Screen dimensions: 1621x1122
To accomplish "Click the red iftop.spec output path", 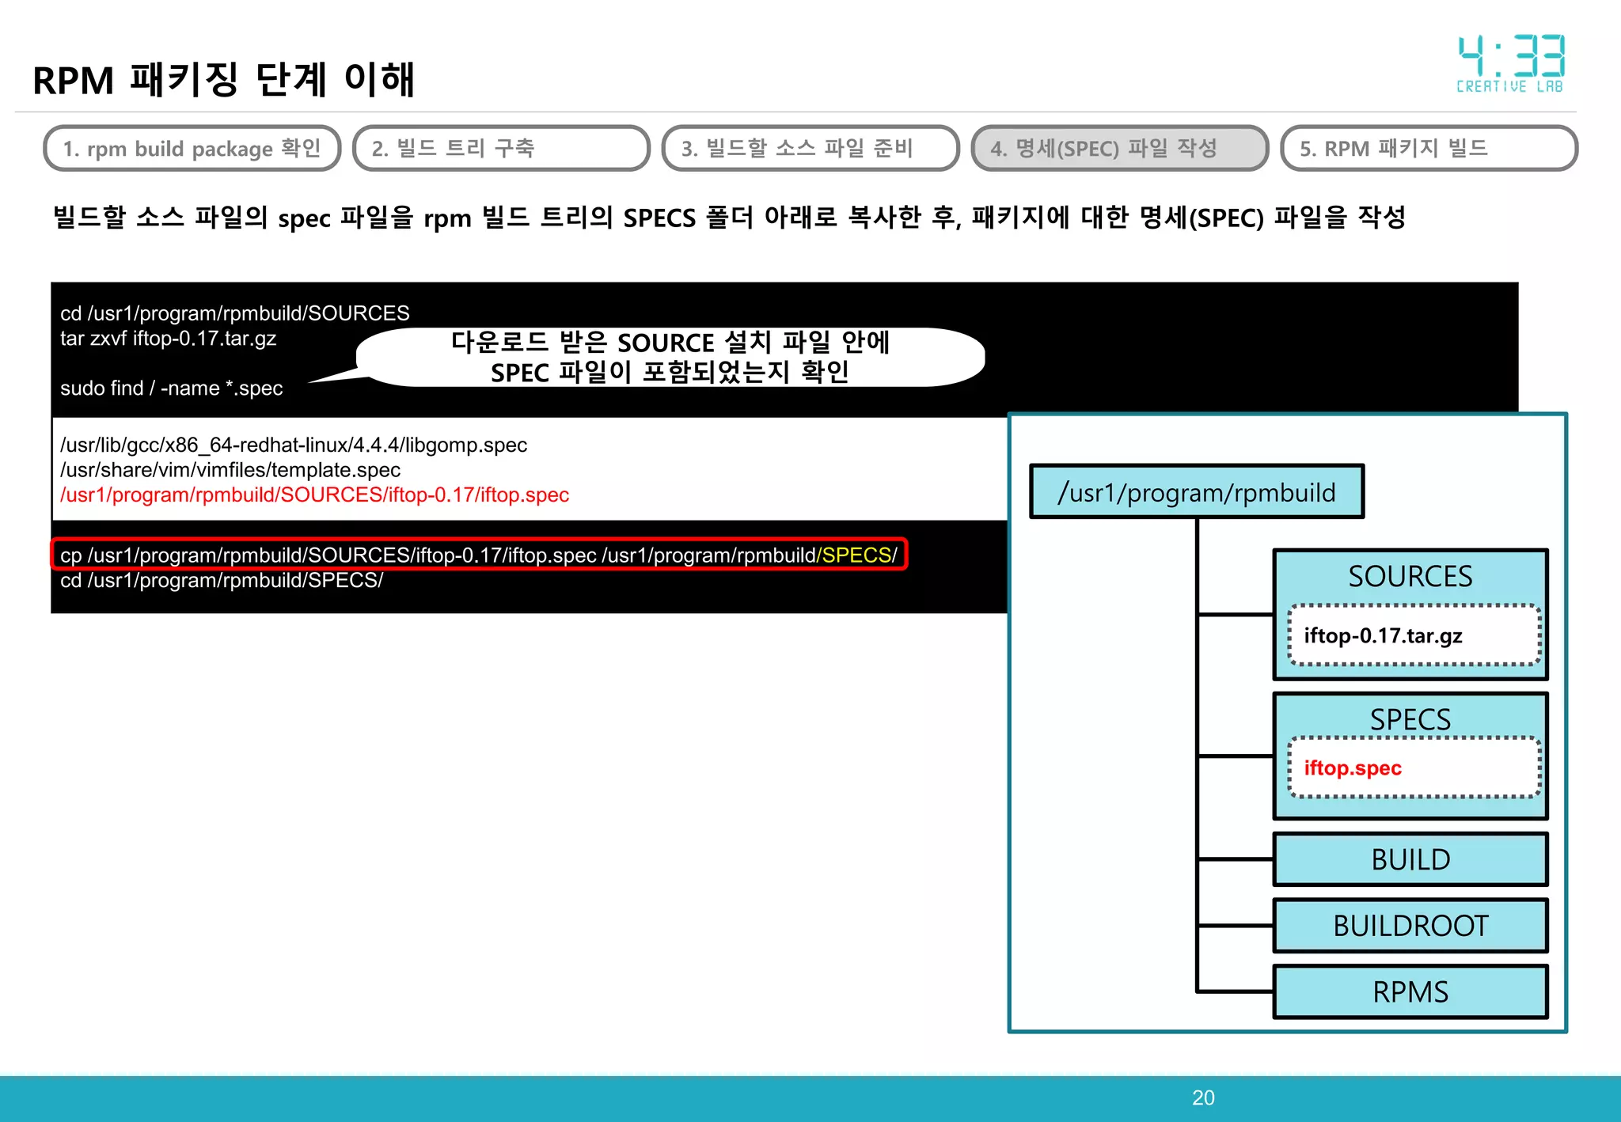I will coord(315,495).
